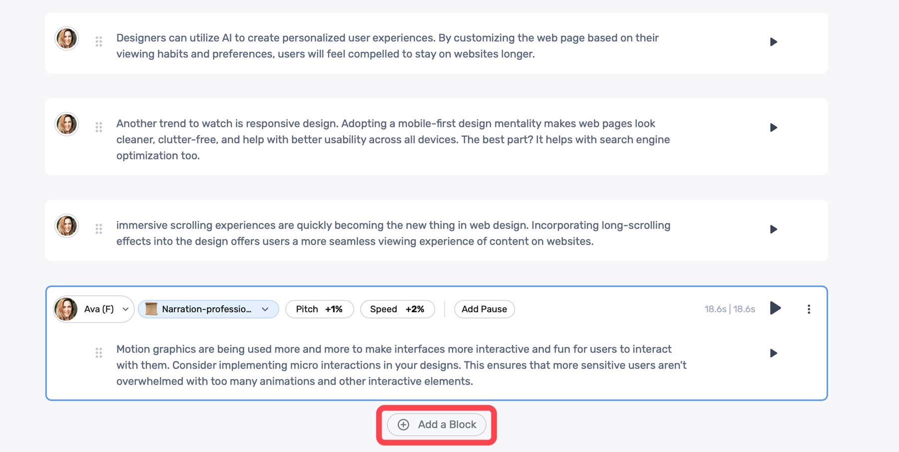The width and height of the screenshot is (899, 452).
Task: Click the drag handle of the motion graphics paragraph
Action: tap(98, 353)
